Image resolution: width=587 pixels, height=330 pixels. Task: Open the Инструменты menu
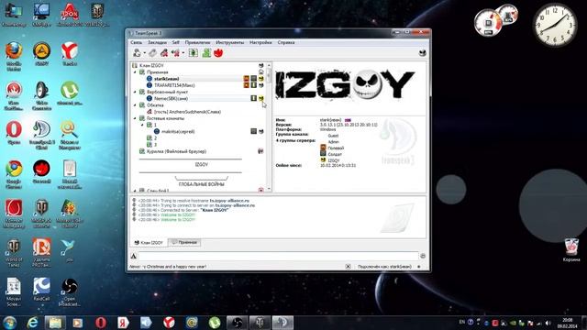pyautogui.click(x=230, y=43)
